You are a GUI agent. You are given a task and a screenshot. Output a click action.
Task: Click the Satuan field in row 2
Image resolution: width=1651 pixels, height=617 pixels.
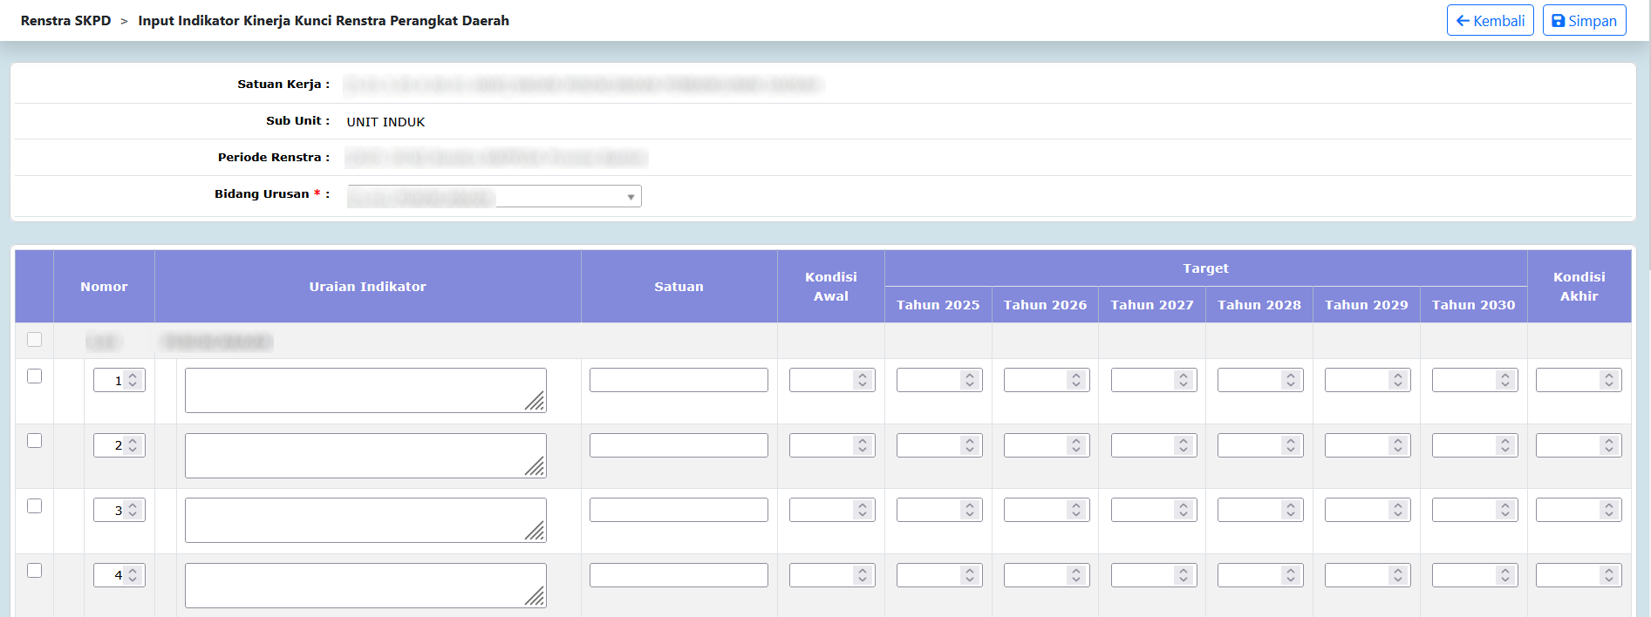679,445
